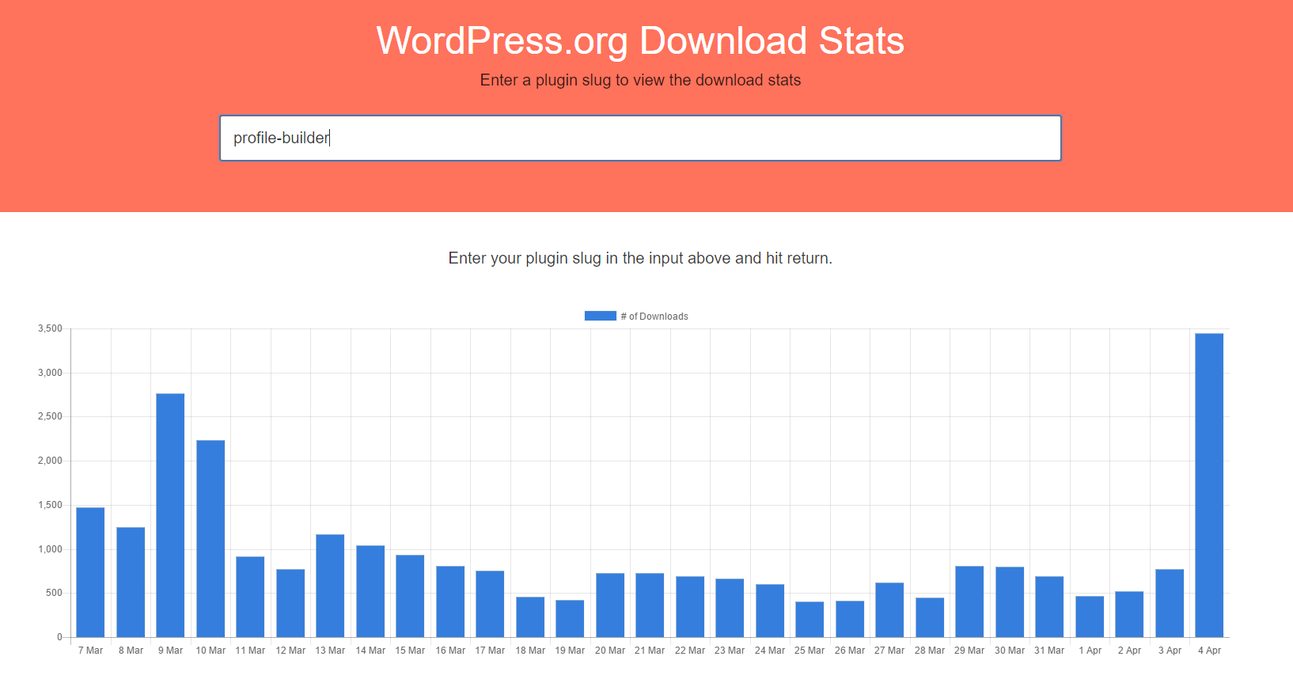Click the '2,000' y-axis label
Image resolution: width=1293 pixels, height=683 pixels.
point(50,461)
